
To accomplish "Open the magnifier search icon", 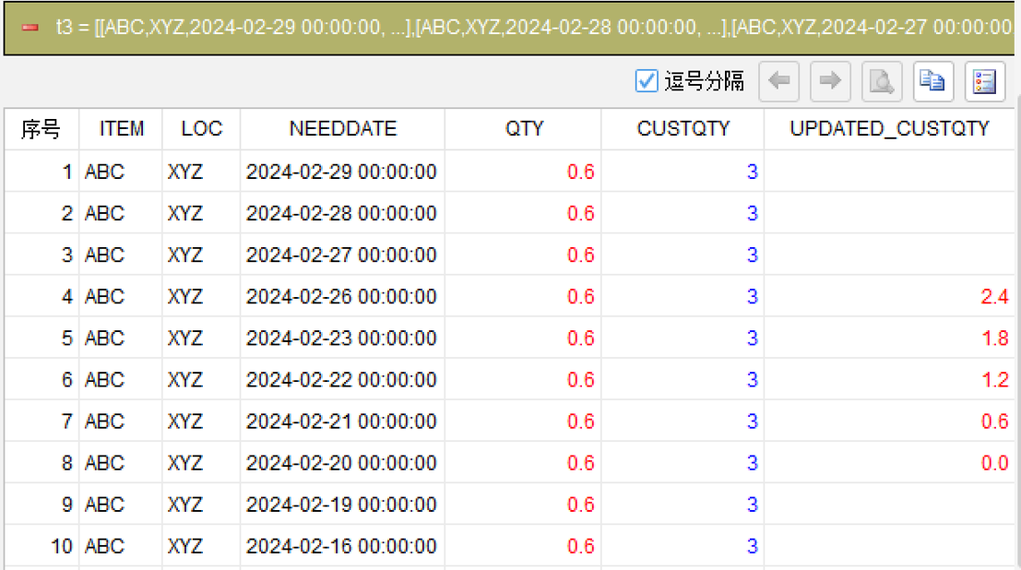I will (x=882, y=81).
